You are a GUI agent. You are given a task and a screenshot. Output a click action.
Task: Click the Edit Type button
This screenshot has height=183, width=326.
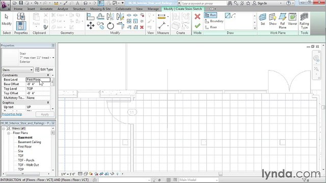pyautogui.click(x=44, y=70)
